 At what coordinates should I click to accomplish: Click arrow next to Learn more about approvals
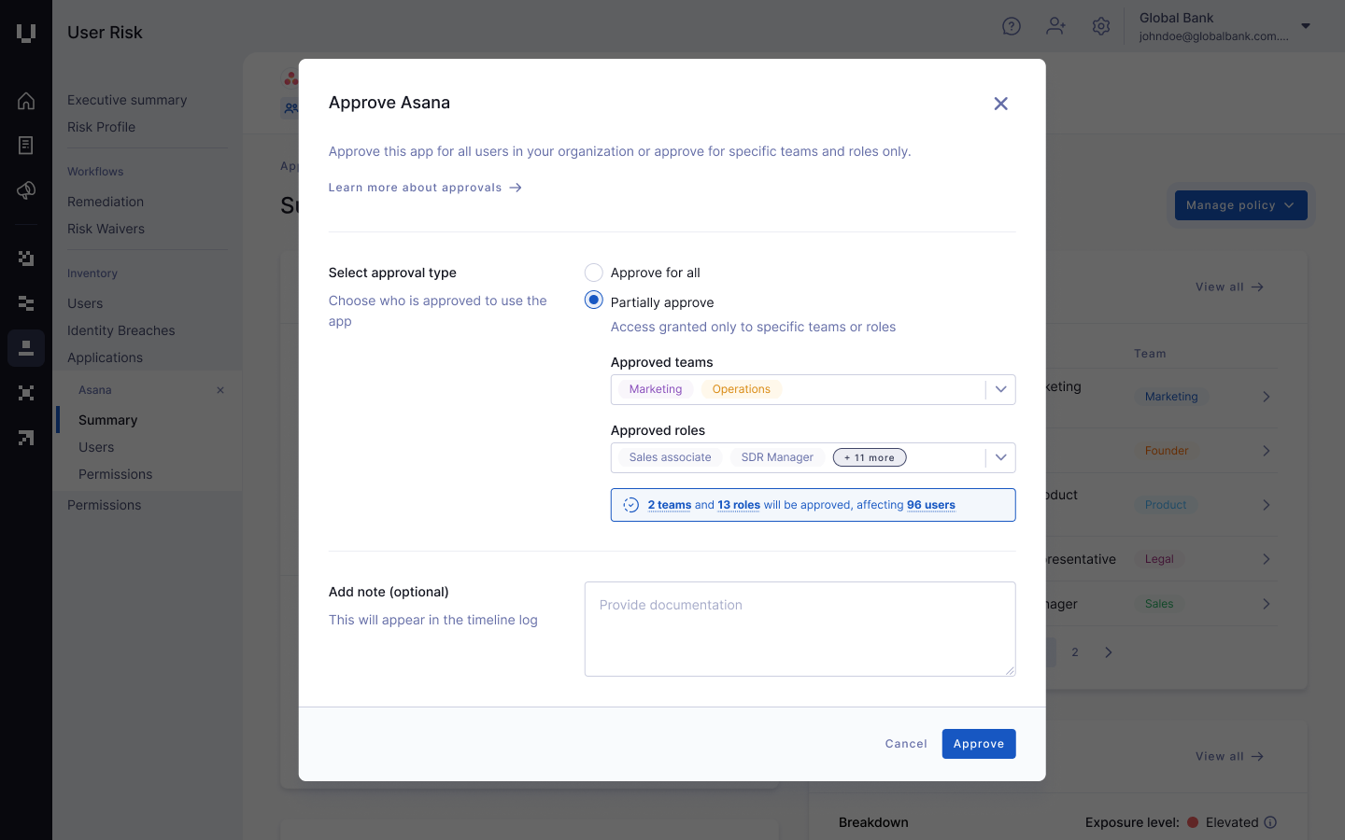coord(516,188)
